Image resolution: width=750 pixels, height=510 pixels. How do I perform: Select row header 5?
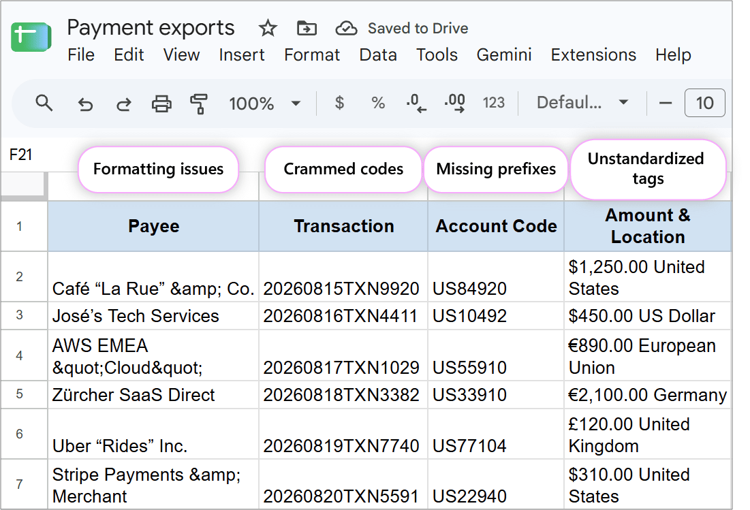click(24, 394)
